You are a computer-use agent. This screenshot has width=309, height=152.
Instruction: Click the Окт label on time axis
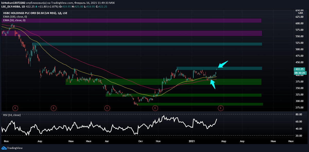coord(140,141)
